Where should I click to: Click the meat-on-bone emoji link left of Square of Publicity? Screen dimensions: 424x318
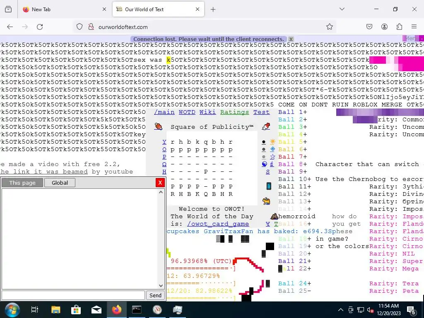[158, 126]
